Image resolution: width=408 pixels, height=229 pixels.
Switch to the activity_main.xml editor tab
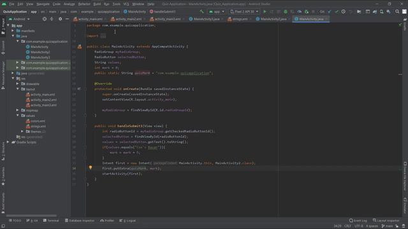(90, 19)
